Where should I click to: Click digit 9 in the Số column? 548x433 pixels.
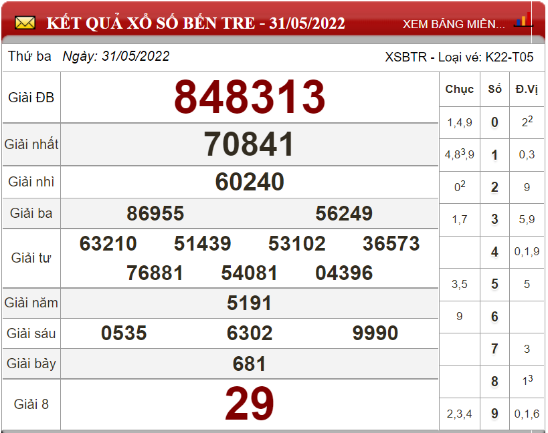[x=494, y=414]
